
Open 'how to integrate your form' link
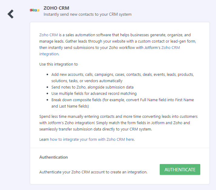[x=91, y=140]
